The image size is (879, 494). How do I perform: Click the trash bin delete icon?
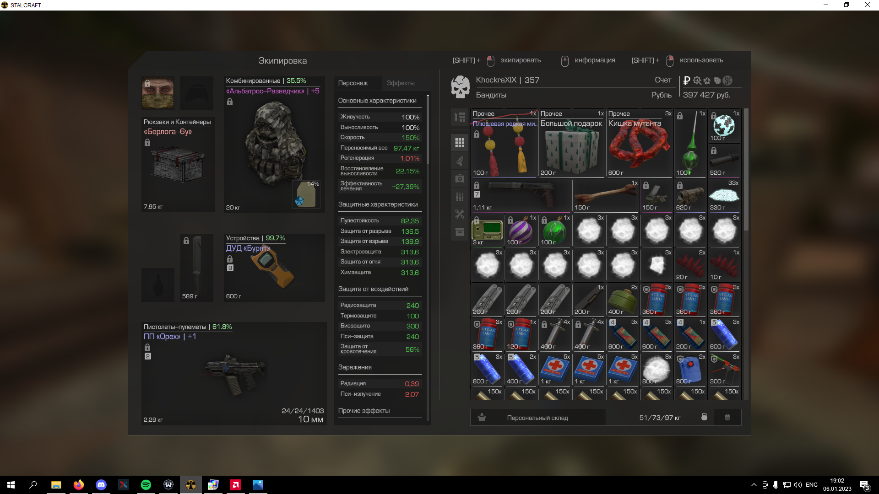click(727, 417)
